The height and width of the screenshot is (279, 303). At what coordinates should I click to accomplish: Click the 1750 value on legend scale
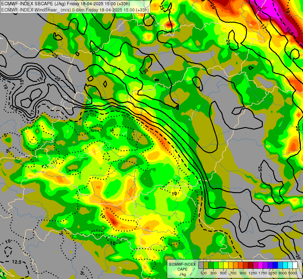coord(263,273)
